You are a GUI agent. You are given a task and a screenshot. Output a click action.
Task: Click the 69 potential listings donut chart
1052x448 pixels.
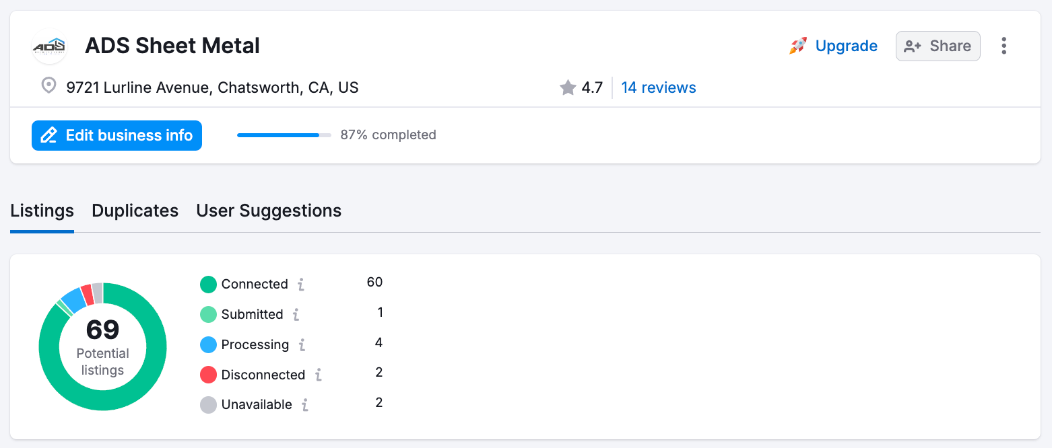tap(103, 346)
